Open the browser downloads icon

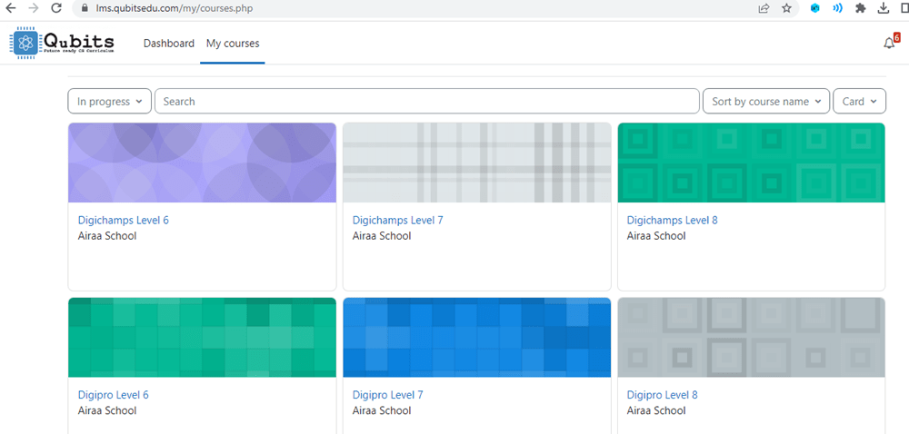pos(884,8)
